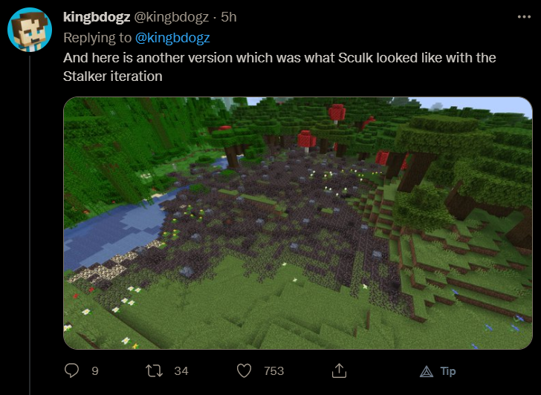
Task: Click the gray "Replying to" text
Action: [97, 38]
